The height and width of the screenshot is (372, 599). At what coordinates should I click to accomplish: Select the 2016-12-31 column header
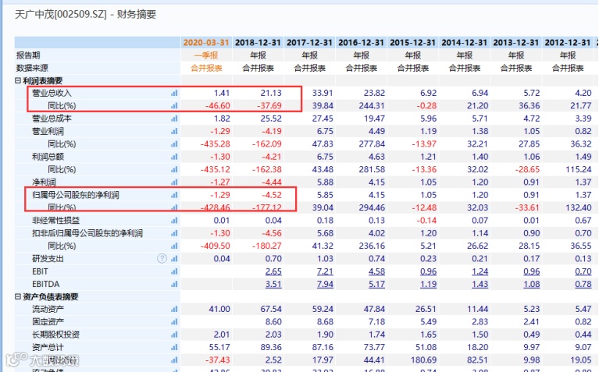(x=361, y=42)
